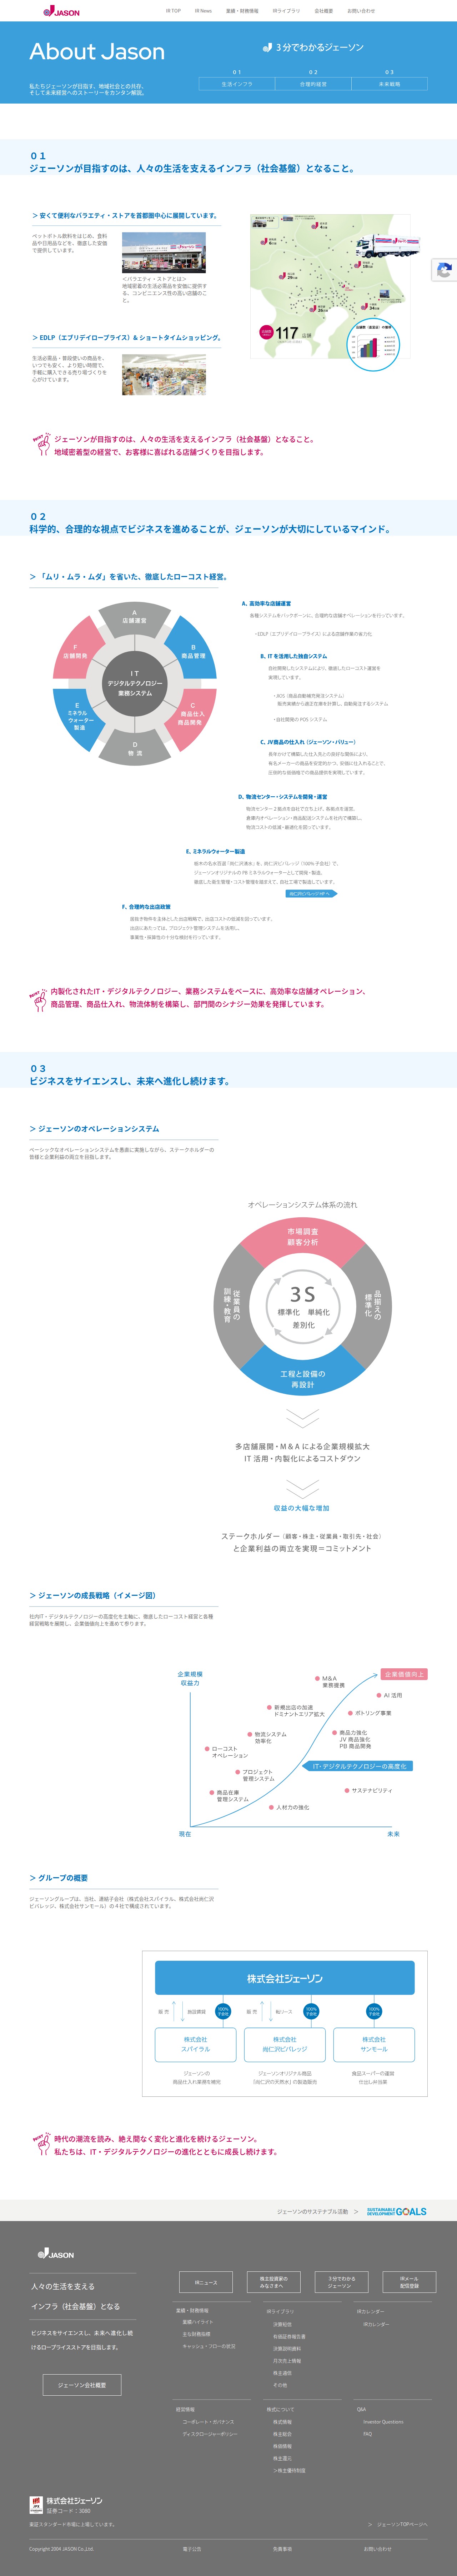Open the reCAPTCHA badge
Screen dimensions: 457x2576
coord(445,270)
